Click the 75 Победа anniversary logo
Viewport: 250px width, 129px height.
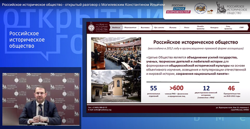click(210, 12)
